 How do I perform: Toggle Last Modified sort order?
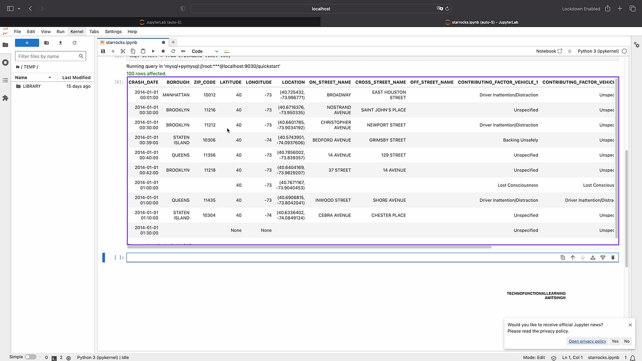pyautogui.click(x=76, y=77)
